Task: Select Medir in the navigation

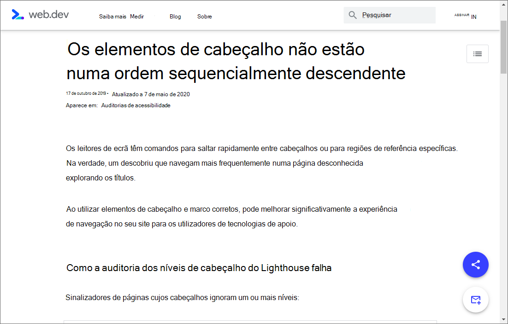Action: (137, 16)
